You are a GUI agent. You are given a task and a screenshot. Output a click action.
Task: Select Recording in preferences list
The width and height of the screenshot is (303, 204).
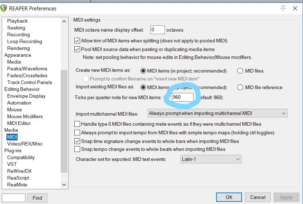click(18, 34)
